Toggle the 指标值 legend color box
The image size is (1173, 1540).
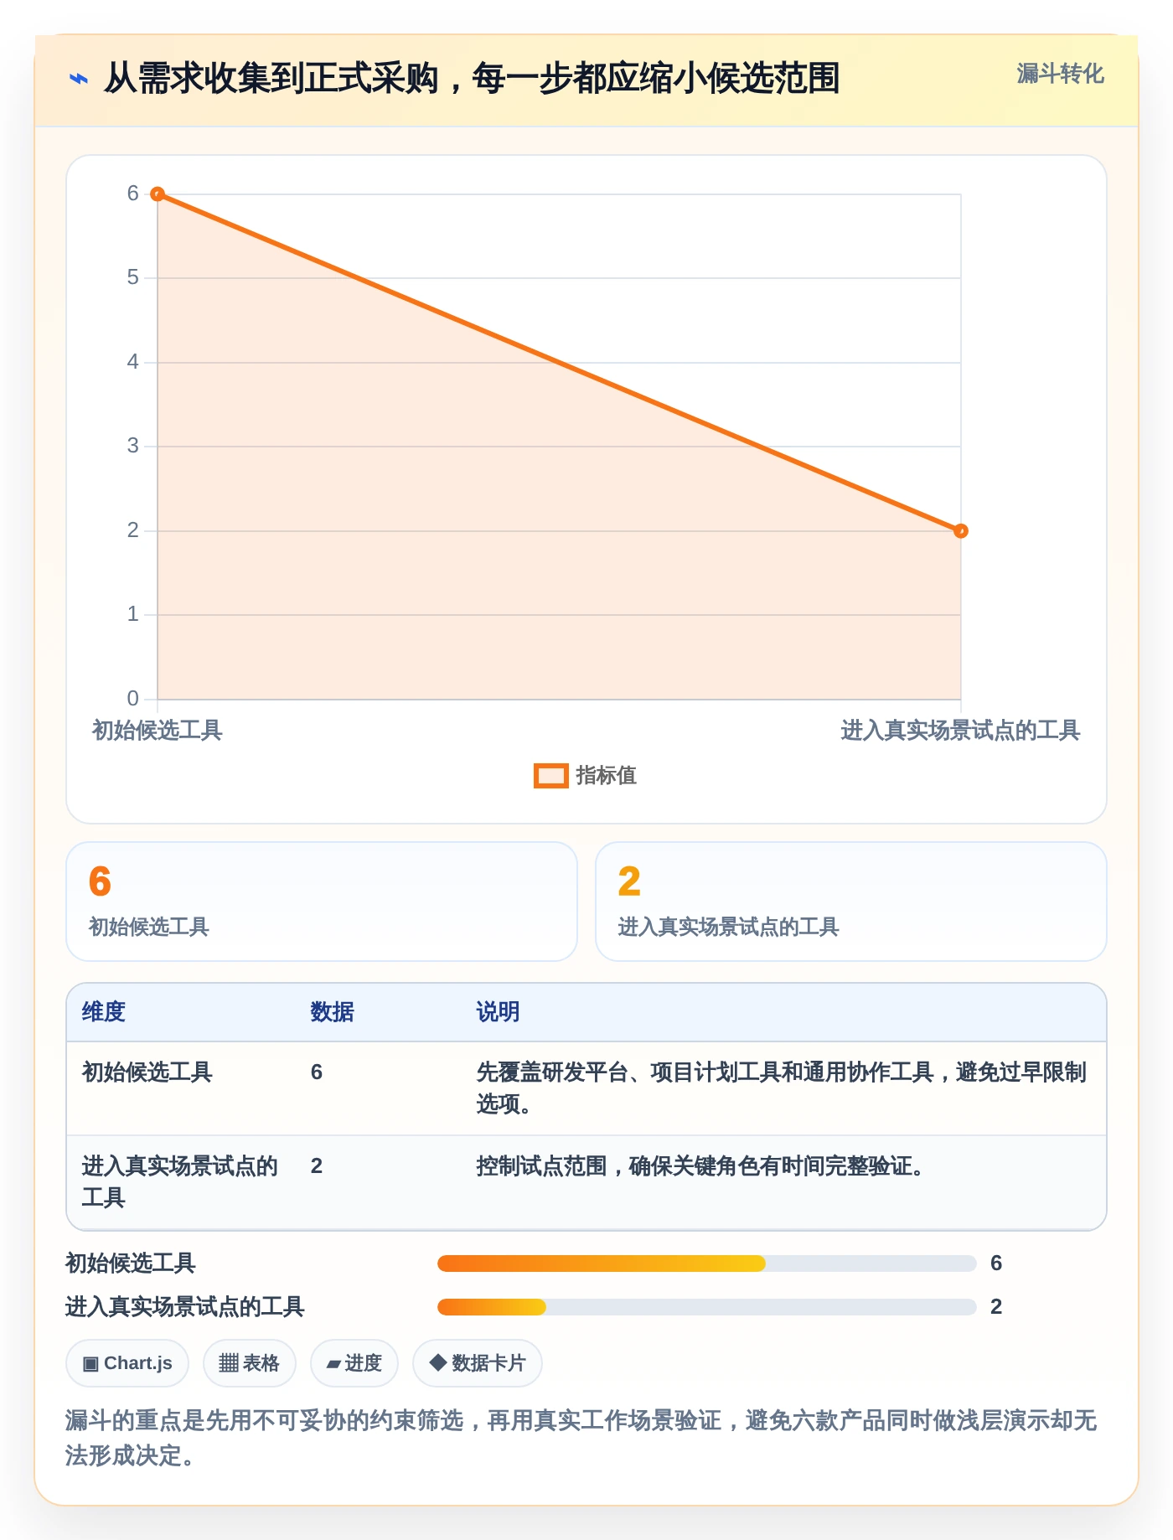[550, 776]
